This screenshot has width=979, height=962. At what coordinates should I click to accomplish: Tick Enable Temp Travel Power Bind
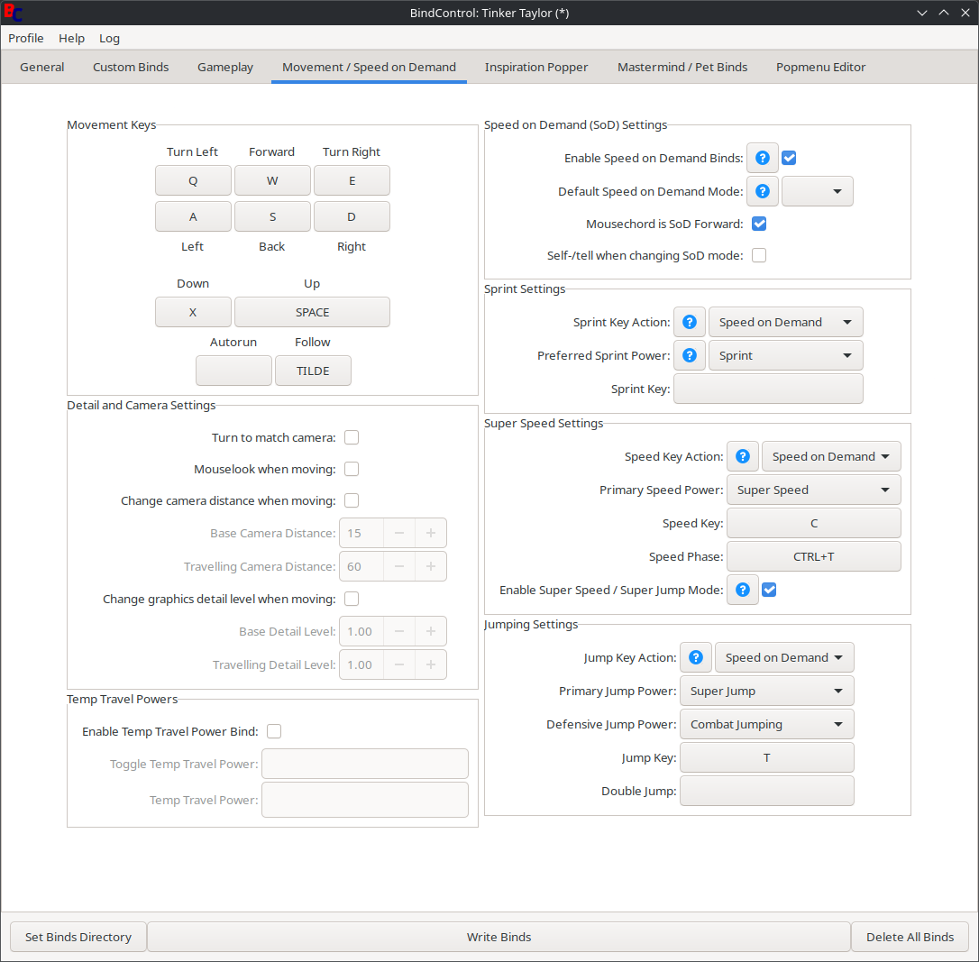(274, 731)
